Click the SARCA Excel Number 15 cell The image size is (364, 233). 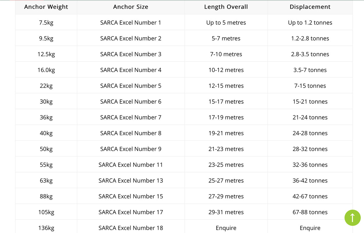pos(131,196)
